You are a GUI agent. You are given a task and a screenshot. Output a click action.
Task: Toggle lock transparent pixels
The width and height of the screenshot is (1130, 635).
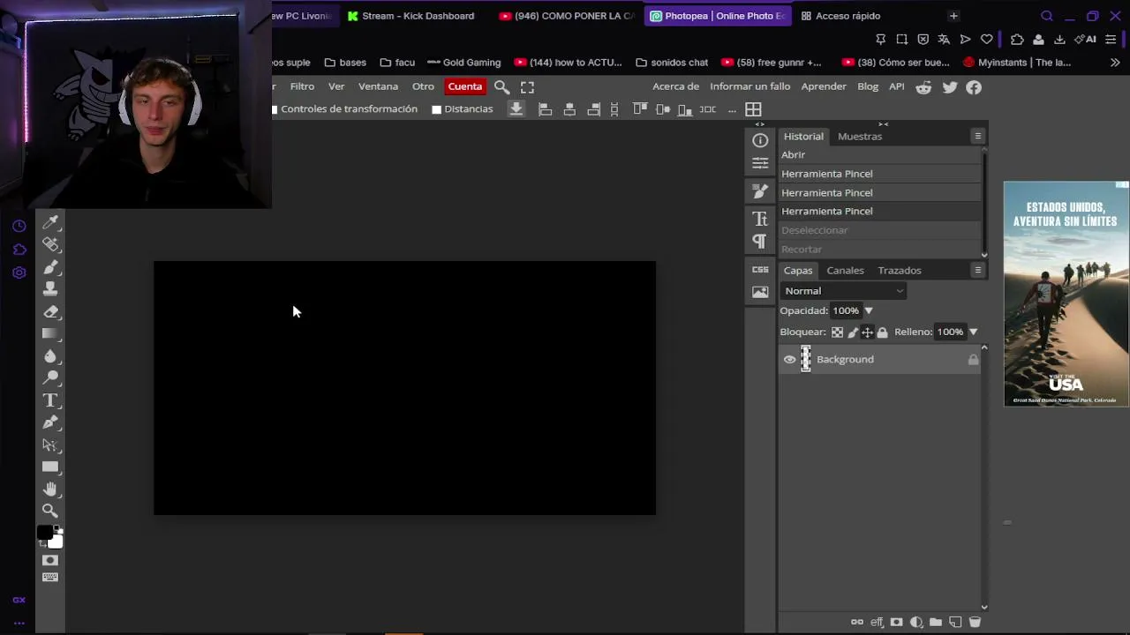[x=837, y=332]
